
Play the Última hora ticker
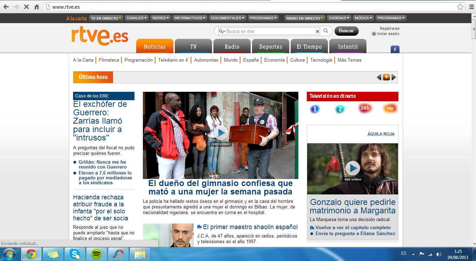[x=386, y=77]
